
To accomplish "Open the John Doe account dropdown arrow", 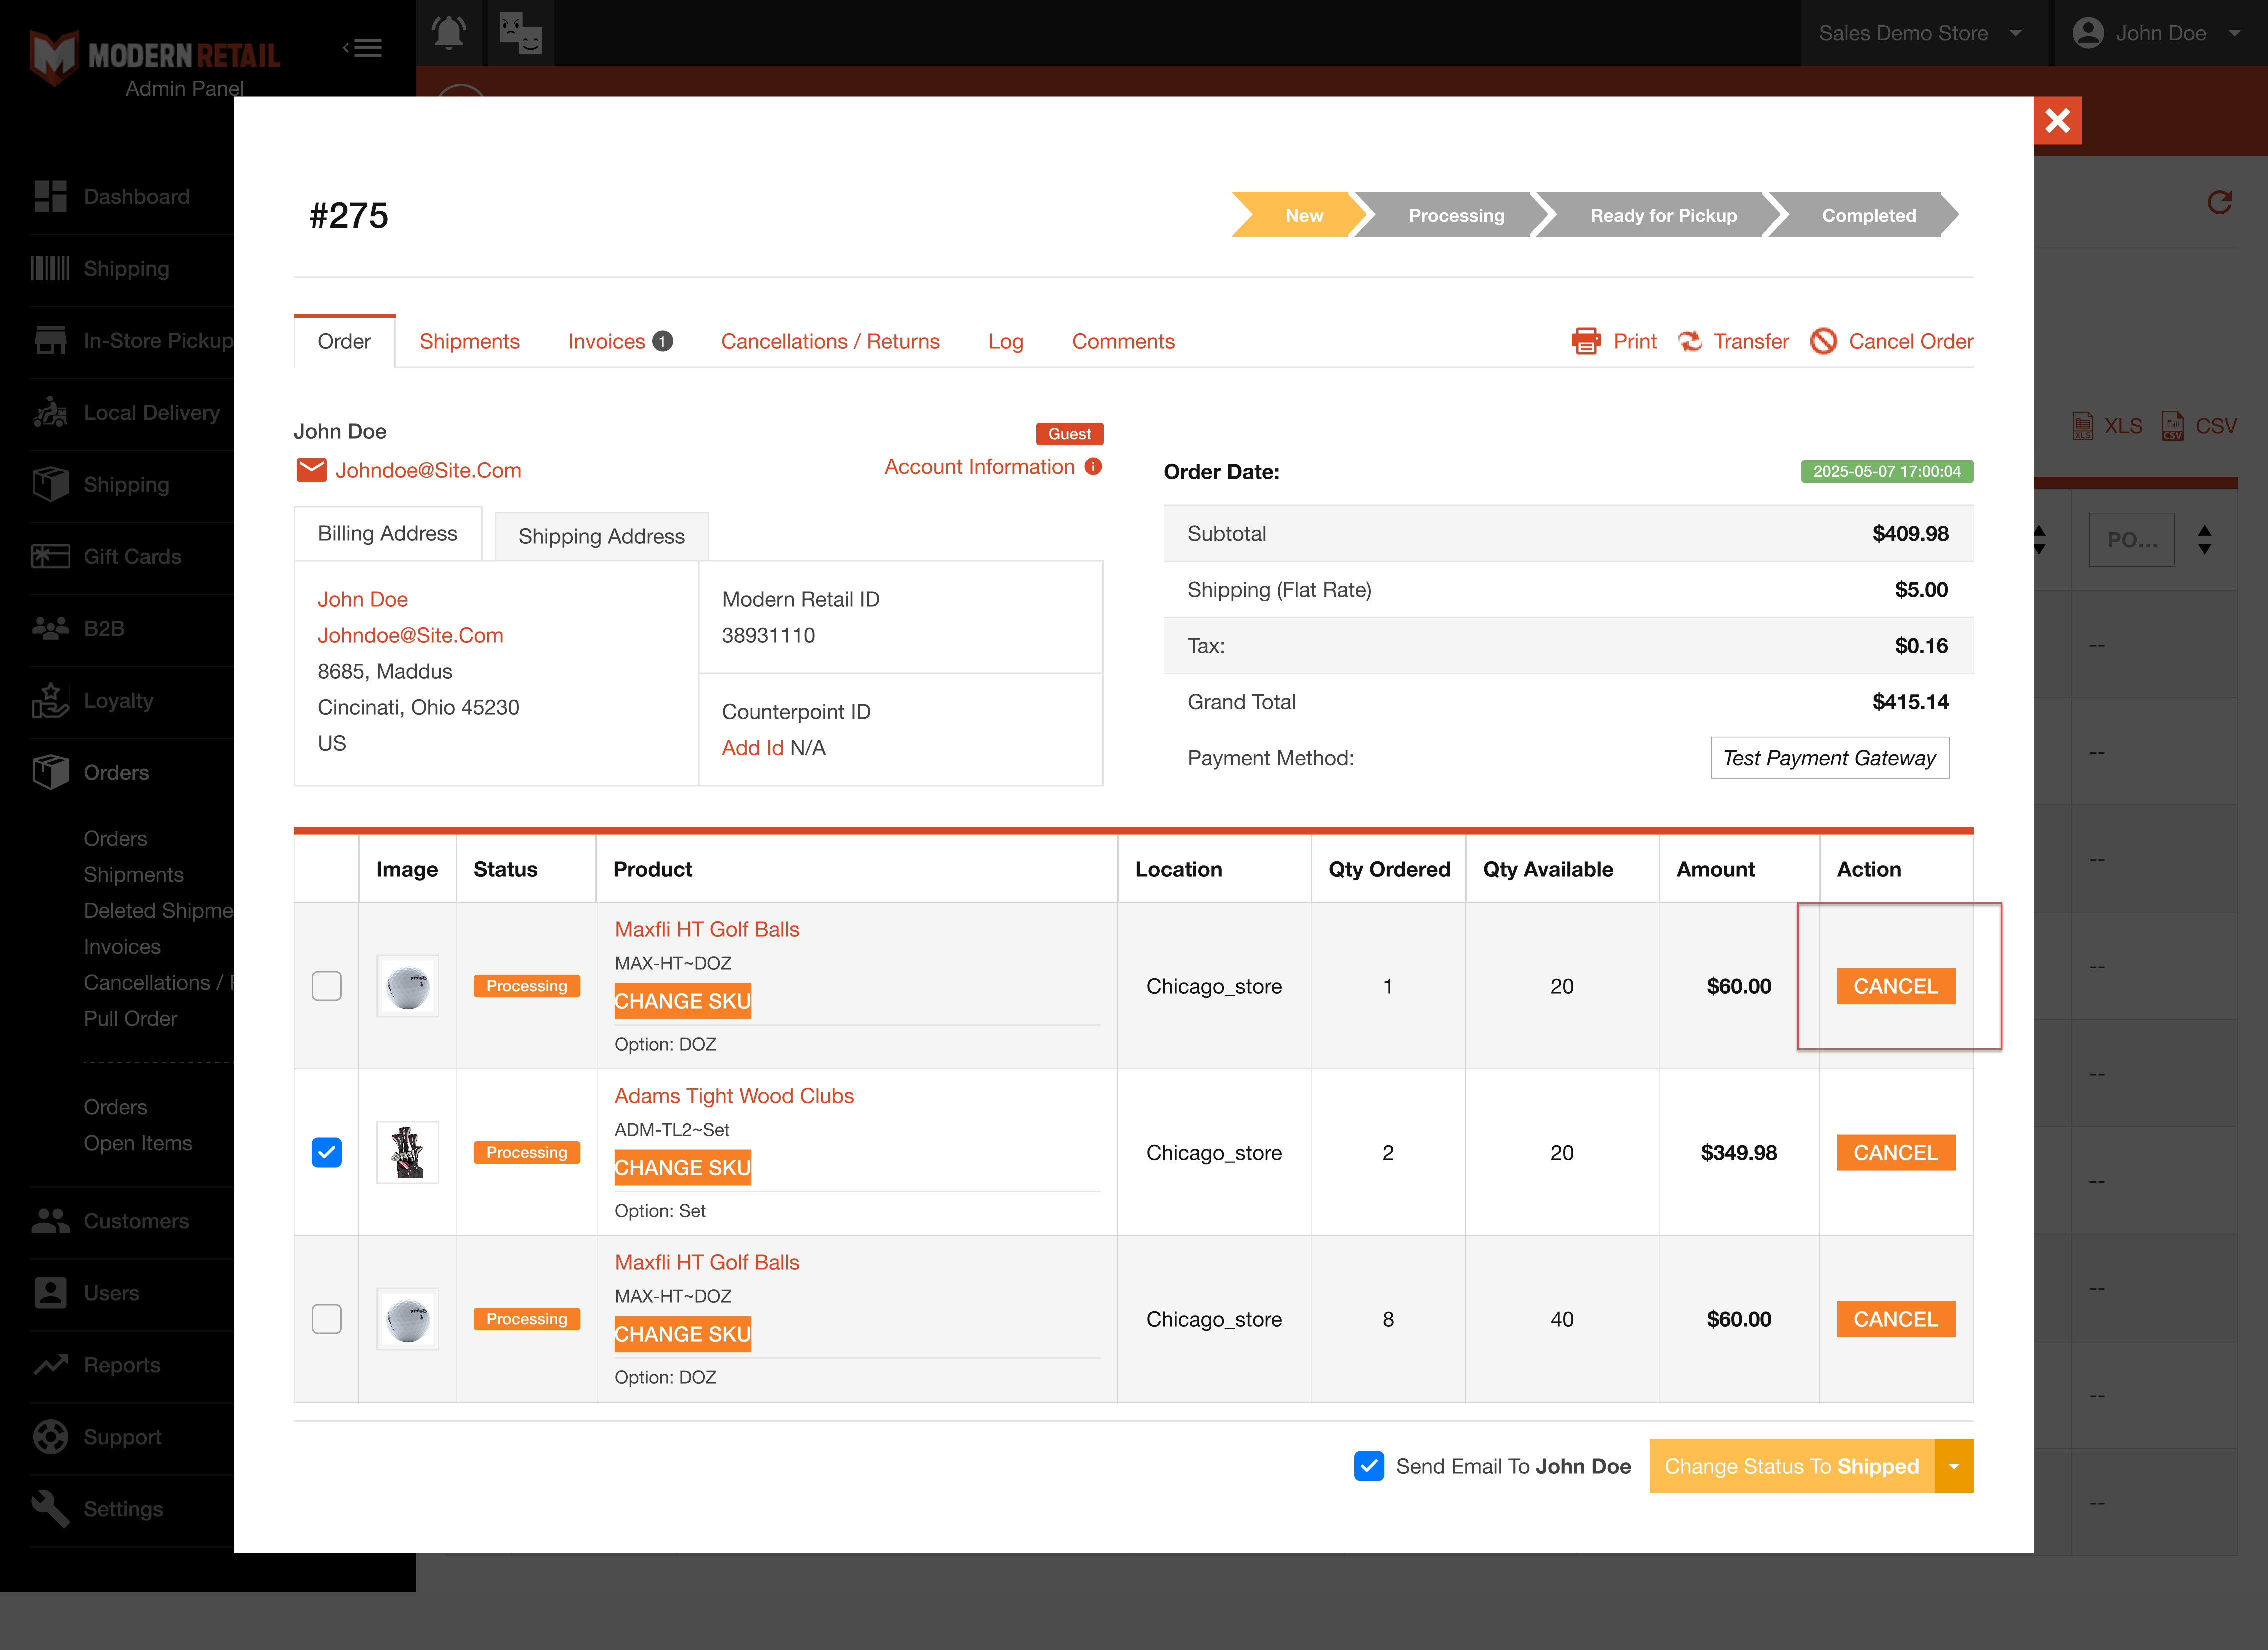I will [2234, 34].
